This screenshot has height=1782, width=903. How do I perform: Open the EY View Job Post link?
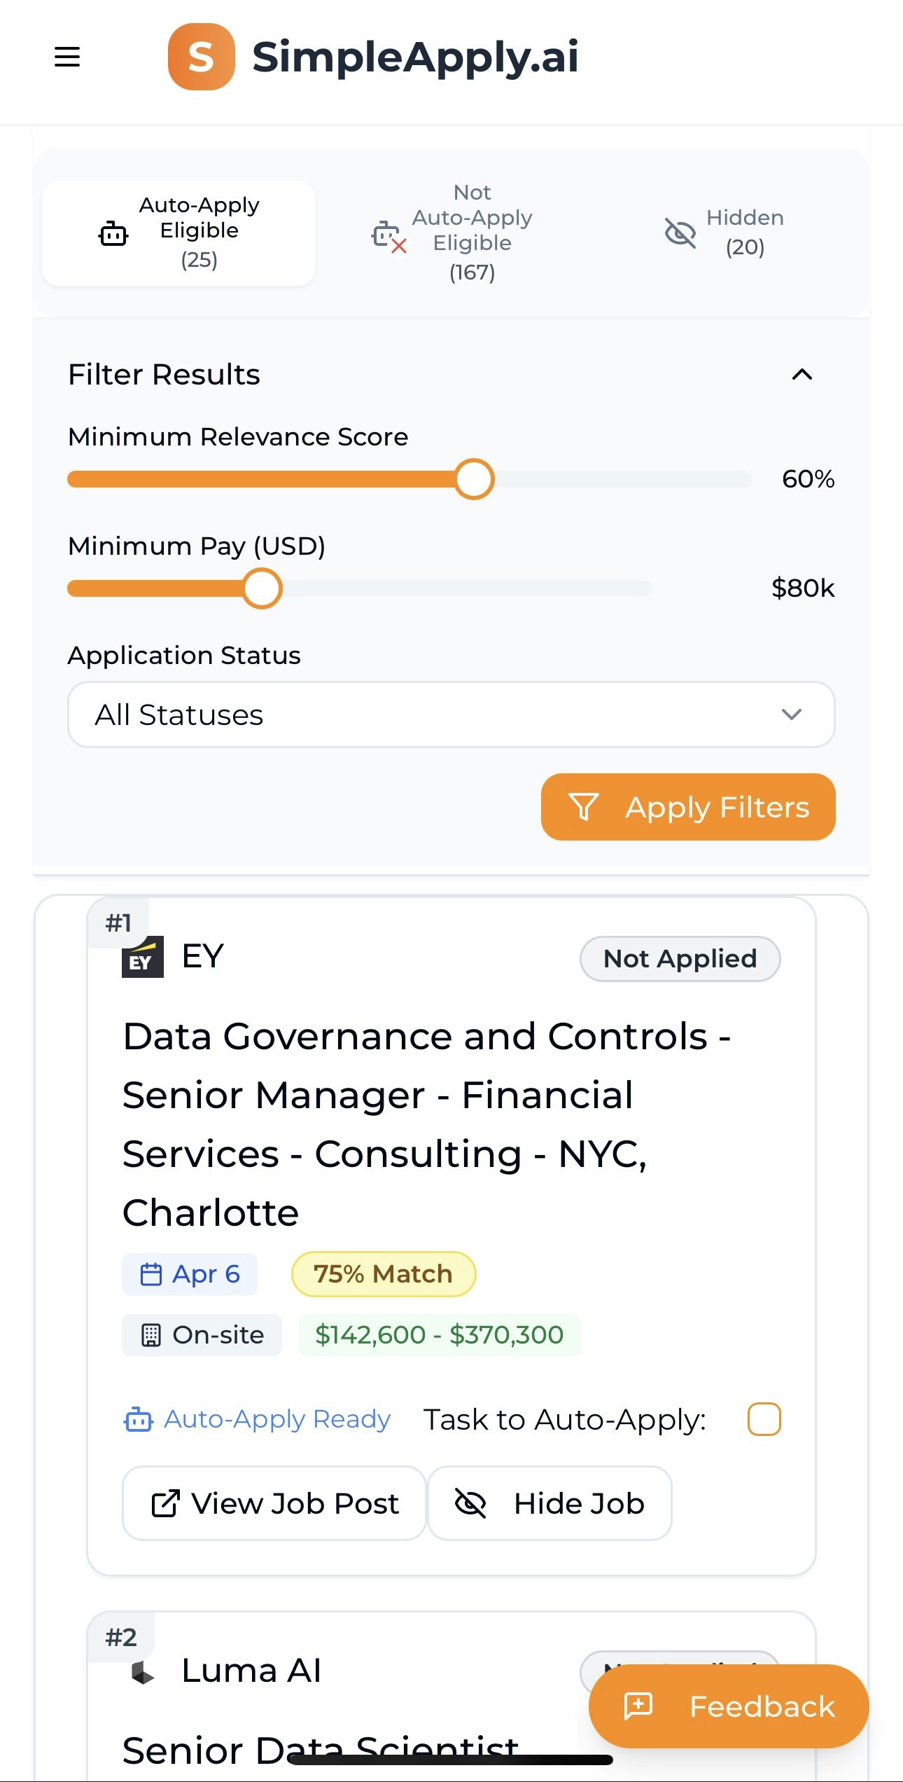(274, 1503)
